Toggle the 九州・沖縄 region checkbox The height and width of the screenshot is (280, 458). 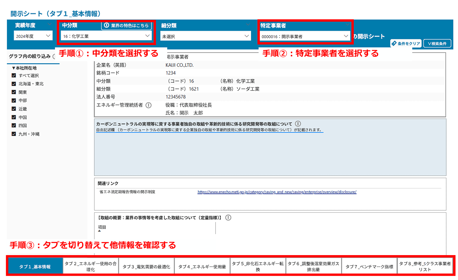pyautogui.click(x=14, y=134)
